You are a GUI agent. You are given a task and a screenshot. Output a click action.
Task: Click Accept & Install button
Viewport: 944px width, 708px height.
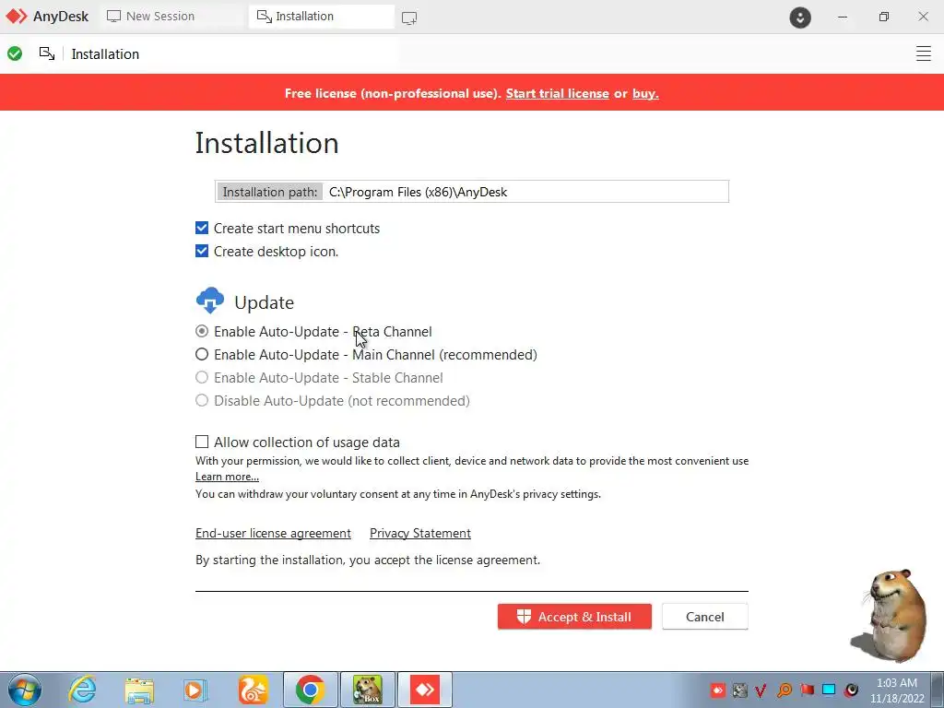click(x=574, y=617)
